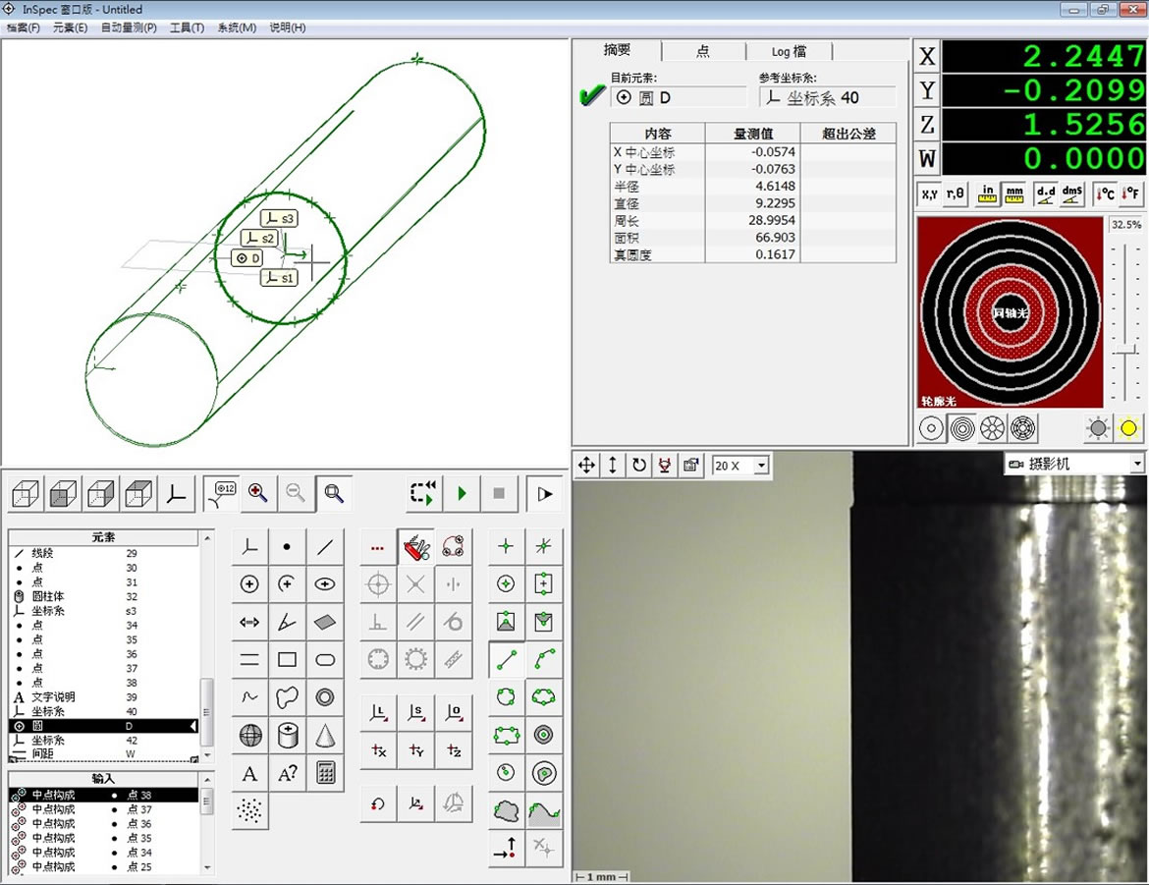Select the rectangle feature tool
The width and height of the screenshot is (1149, 885).
pos(288,659)
